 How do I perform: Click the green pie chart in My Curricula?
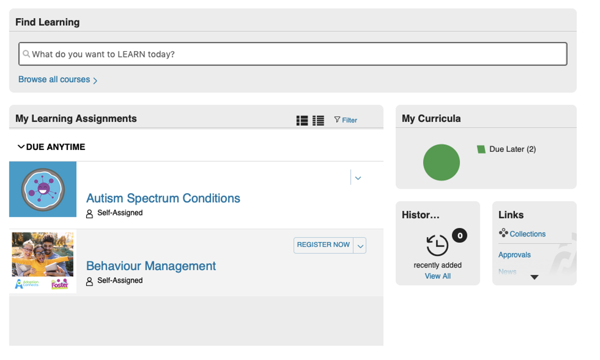(441, 162)
